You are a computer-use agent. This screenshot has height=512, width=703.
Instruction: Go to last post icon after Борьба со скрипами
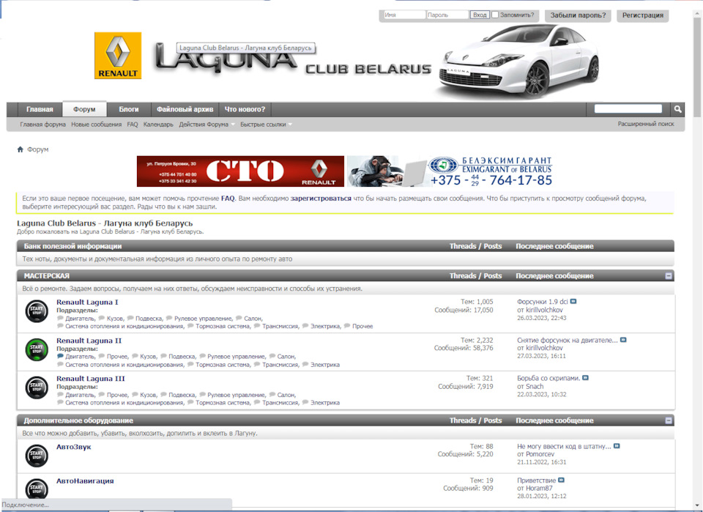click(586, 378)
